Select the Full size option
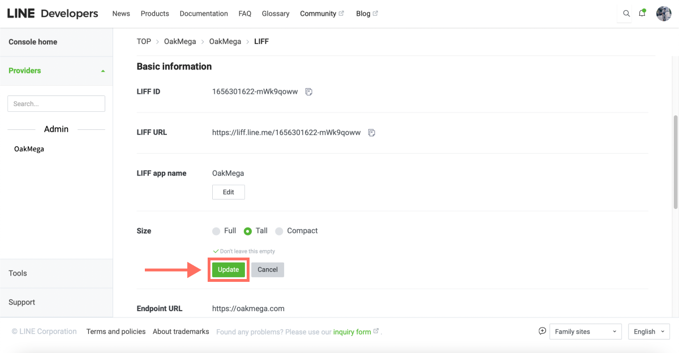Viewport: 679px width, 353px height. click(216, 231)
